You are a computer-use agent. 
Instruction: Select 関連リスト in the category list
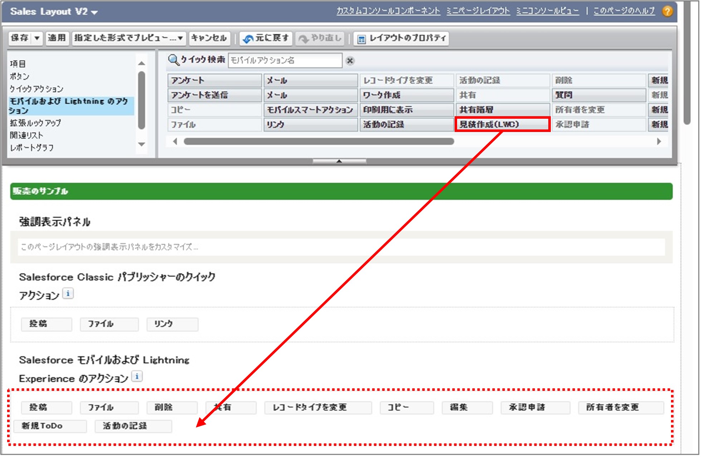tap(26, 135)
